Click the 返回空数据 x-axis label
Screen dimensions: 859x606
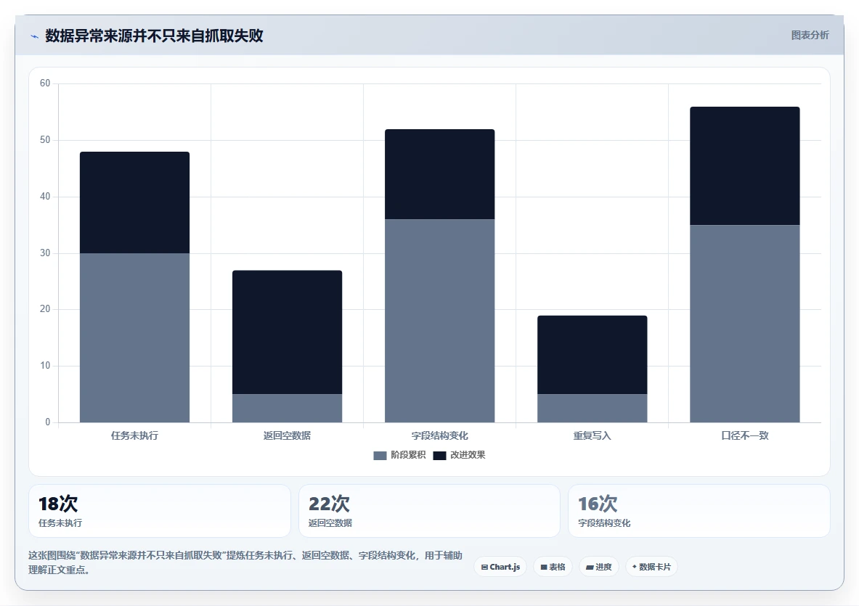pos(287,435)
